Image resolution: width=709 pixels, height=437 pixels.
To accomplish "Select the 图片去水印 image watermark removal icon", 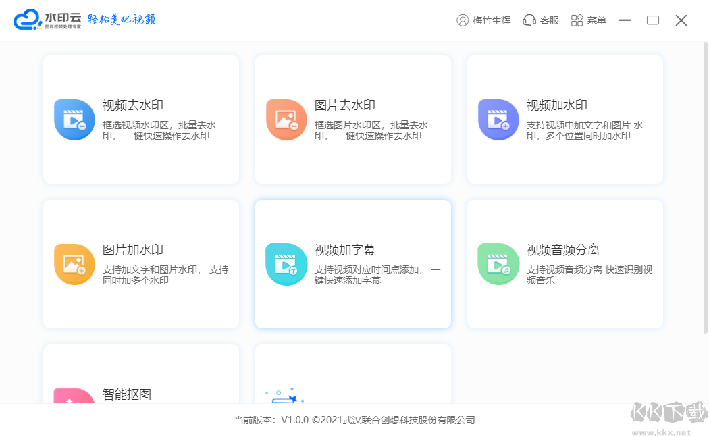I will (286, 120).
